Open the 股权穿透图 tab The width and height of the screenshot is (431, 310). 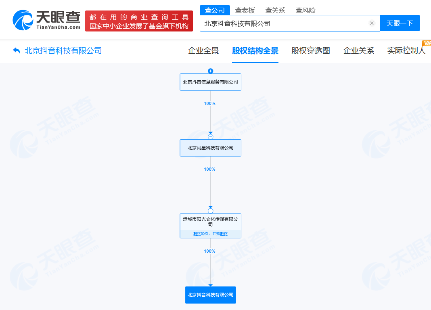coord(311,50)
